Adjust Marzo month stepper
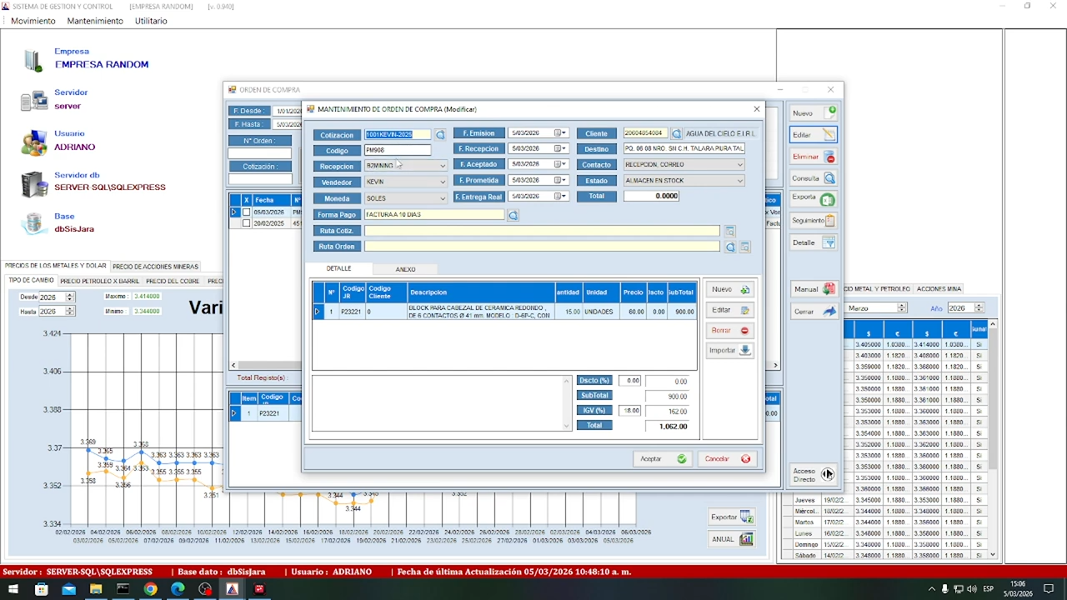 [x=901, y=307]
